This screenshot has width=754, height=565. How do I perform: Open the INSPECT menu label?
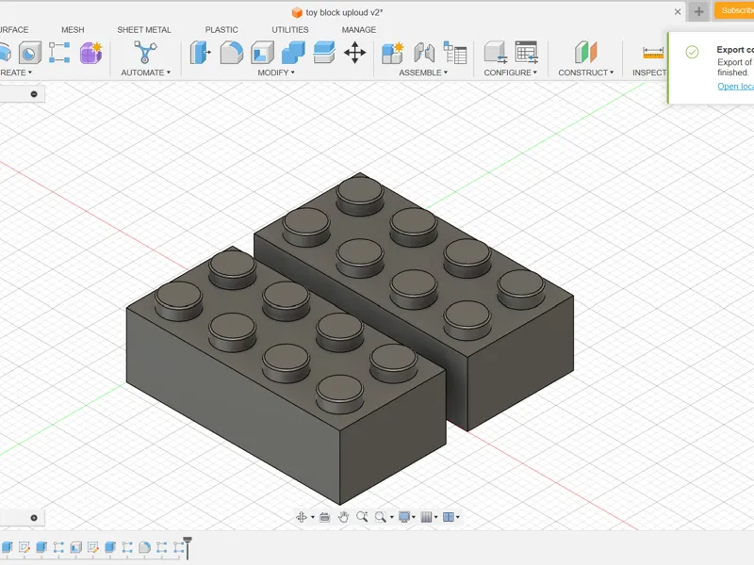pos(649,73)
